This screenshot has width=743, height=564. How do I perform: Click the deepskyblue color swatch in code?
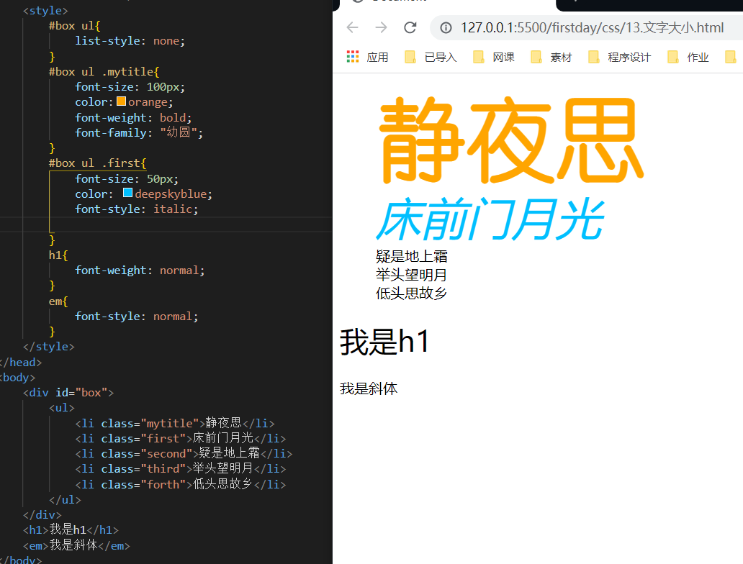127,193
